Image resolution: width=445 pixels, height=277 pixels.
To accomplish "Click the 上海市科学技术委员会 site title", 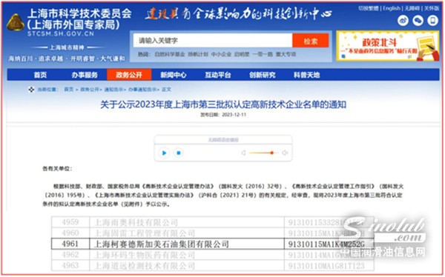I will click(79, 13).
